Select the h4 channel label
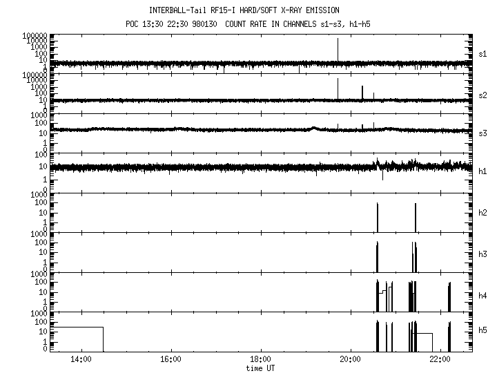The height and width of the screenshot is (380, 497). pos(483,296)
